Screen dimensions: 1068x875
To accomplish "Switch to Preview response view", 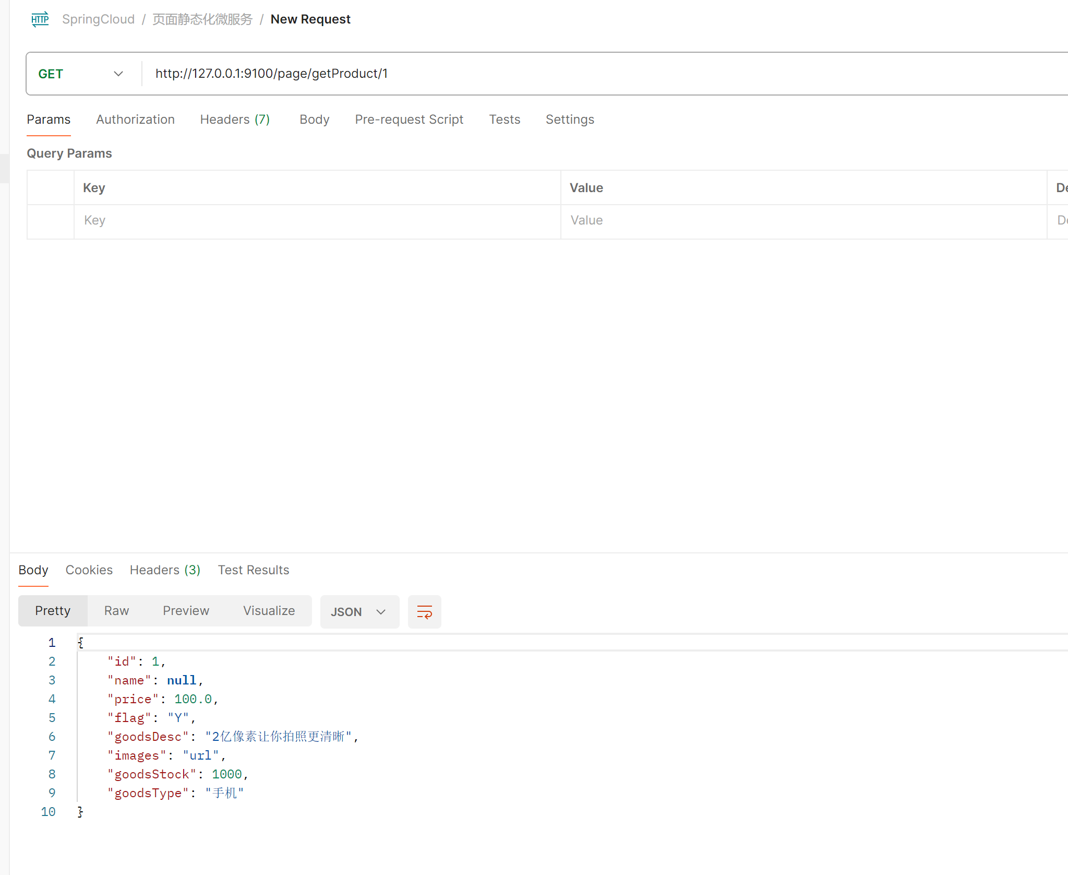I will pos(186,611).
